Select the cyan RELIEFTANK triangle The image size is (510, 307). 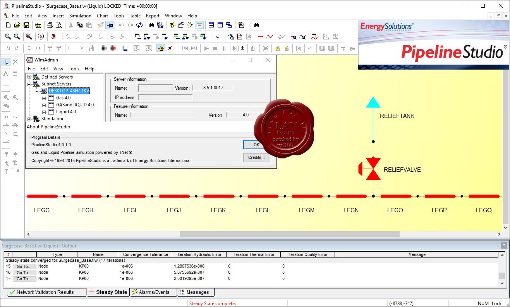[x=373, y=102]
